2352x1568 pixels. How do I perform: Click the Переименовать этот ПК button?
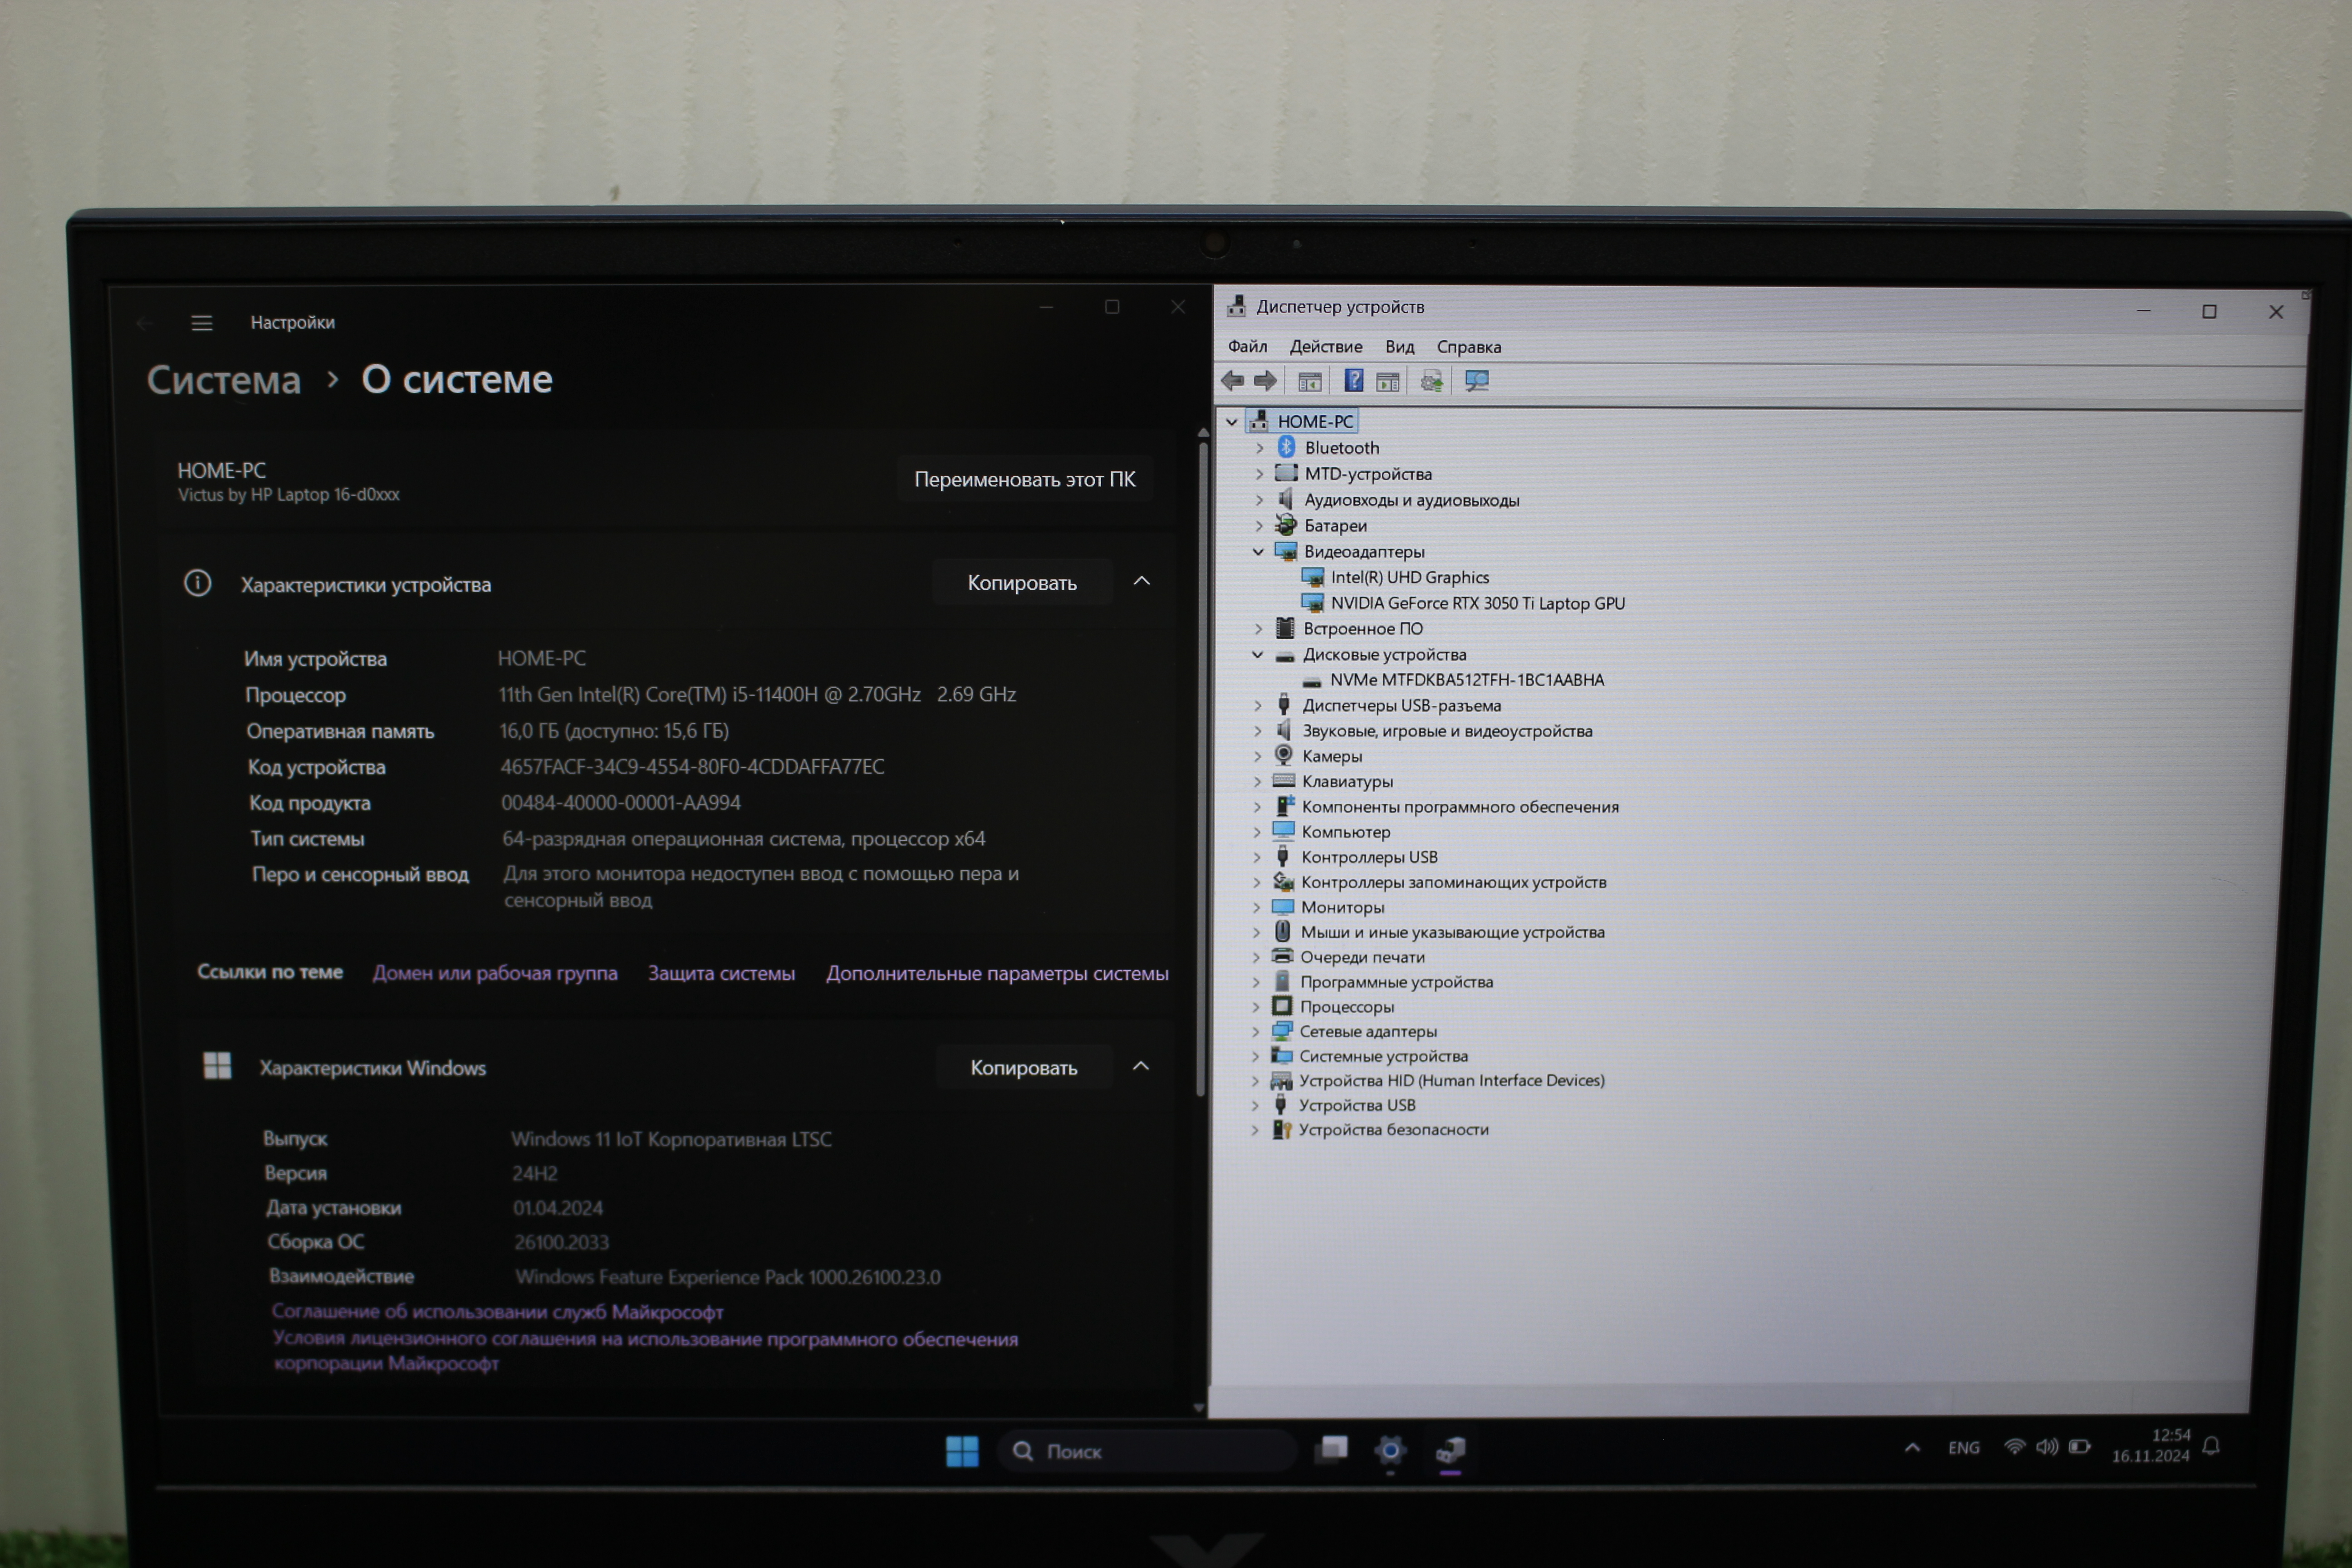[1024, 480]
